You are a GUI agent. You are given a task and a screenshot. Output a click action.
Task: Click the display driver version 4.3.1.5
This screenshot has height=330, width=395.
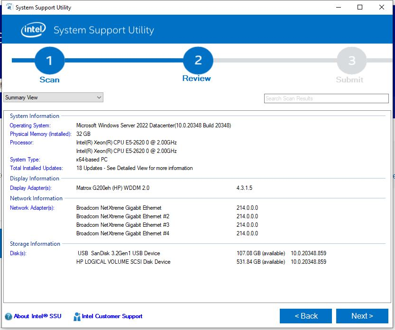244,188
